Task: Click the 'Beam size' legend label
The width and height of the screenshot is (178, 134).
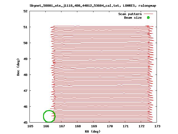Action: 133,18
